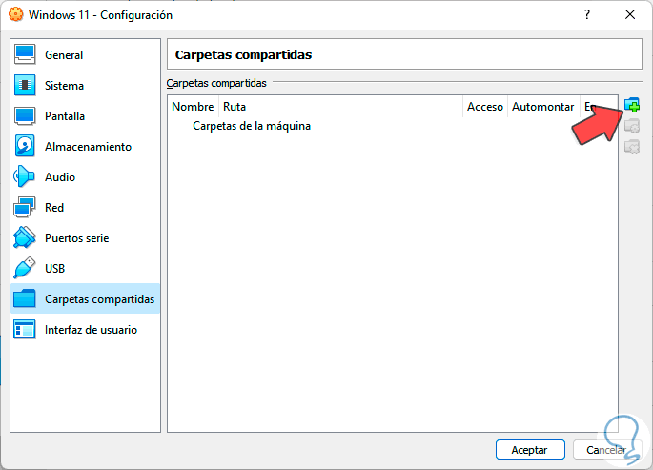Open the Audio speaker icon
Viewport: 653px width, 470px height.
26,177
